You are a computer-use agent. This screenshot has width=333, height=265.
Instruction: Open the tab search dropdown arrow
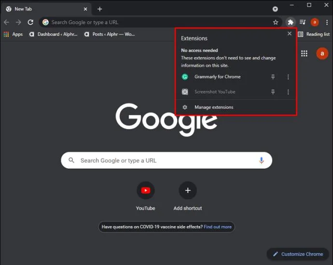coord(275,9)
